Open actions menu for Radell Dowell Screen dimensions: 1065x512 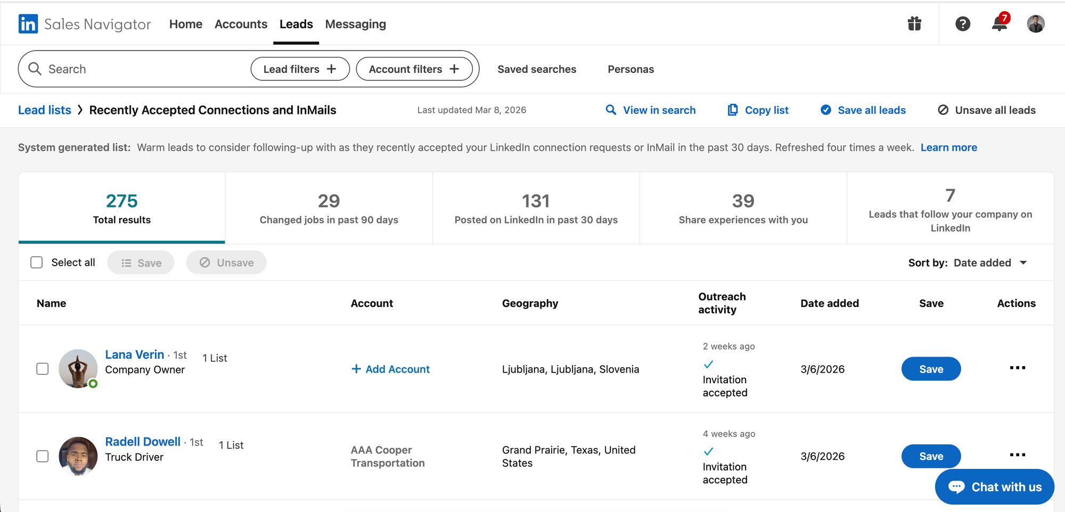tap(1017, 455)
